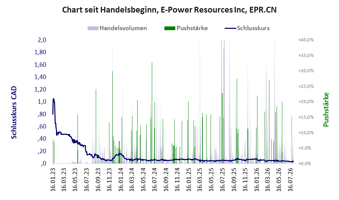Click the Schlusskurs legend line marker
This screenshot has height=200, width=339.
pos(230,28)
